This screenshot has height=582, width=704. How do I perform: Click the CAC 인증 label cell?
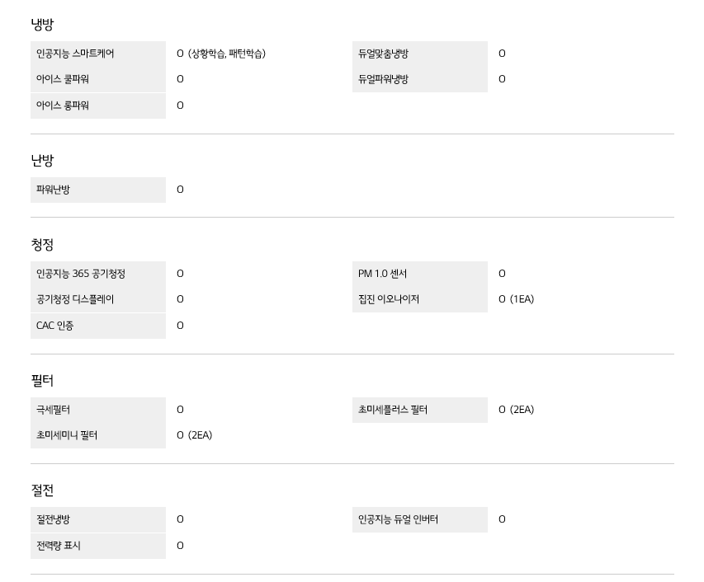pos(98,326)
